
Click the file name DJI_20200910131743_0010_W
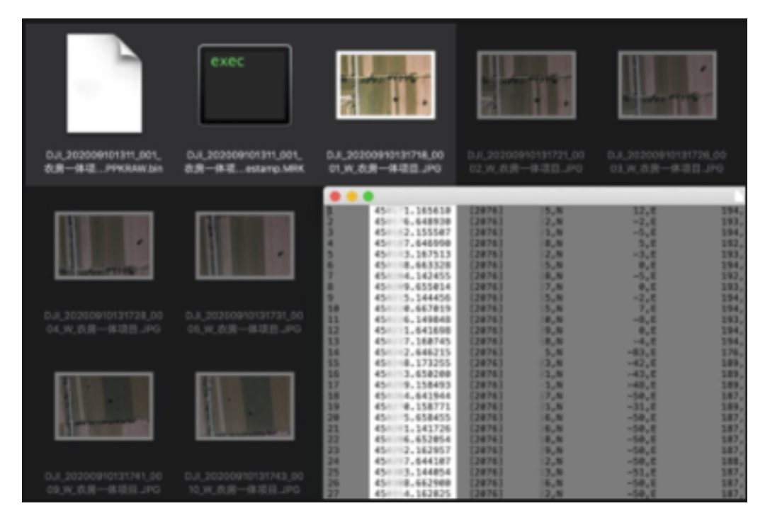click(245, 483)
